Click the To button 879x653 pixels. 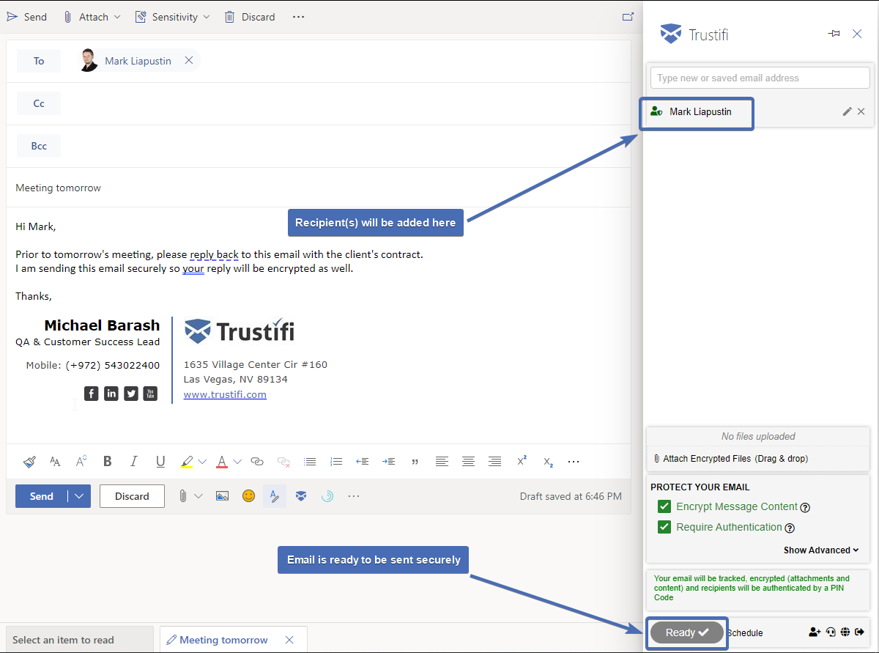coord(39,61)
